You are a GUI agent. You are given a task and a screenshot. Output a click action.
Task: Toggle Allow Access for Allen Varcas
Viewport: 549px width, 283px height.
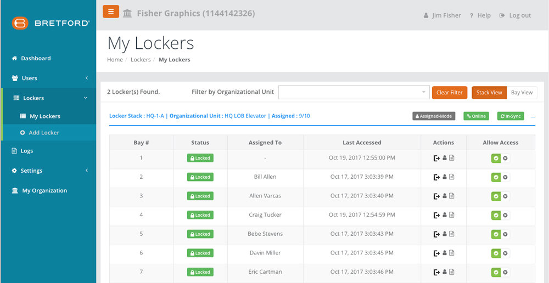coord(500,196)
